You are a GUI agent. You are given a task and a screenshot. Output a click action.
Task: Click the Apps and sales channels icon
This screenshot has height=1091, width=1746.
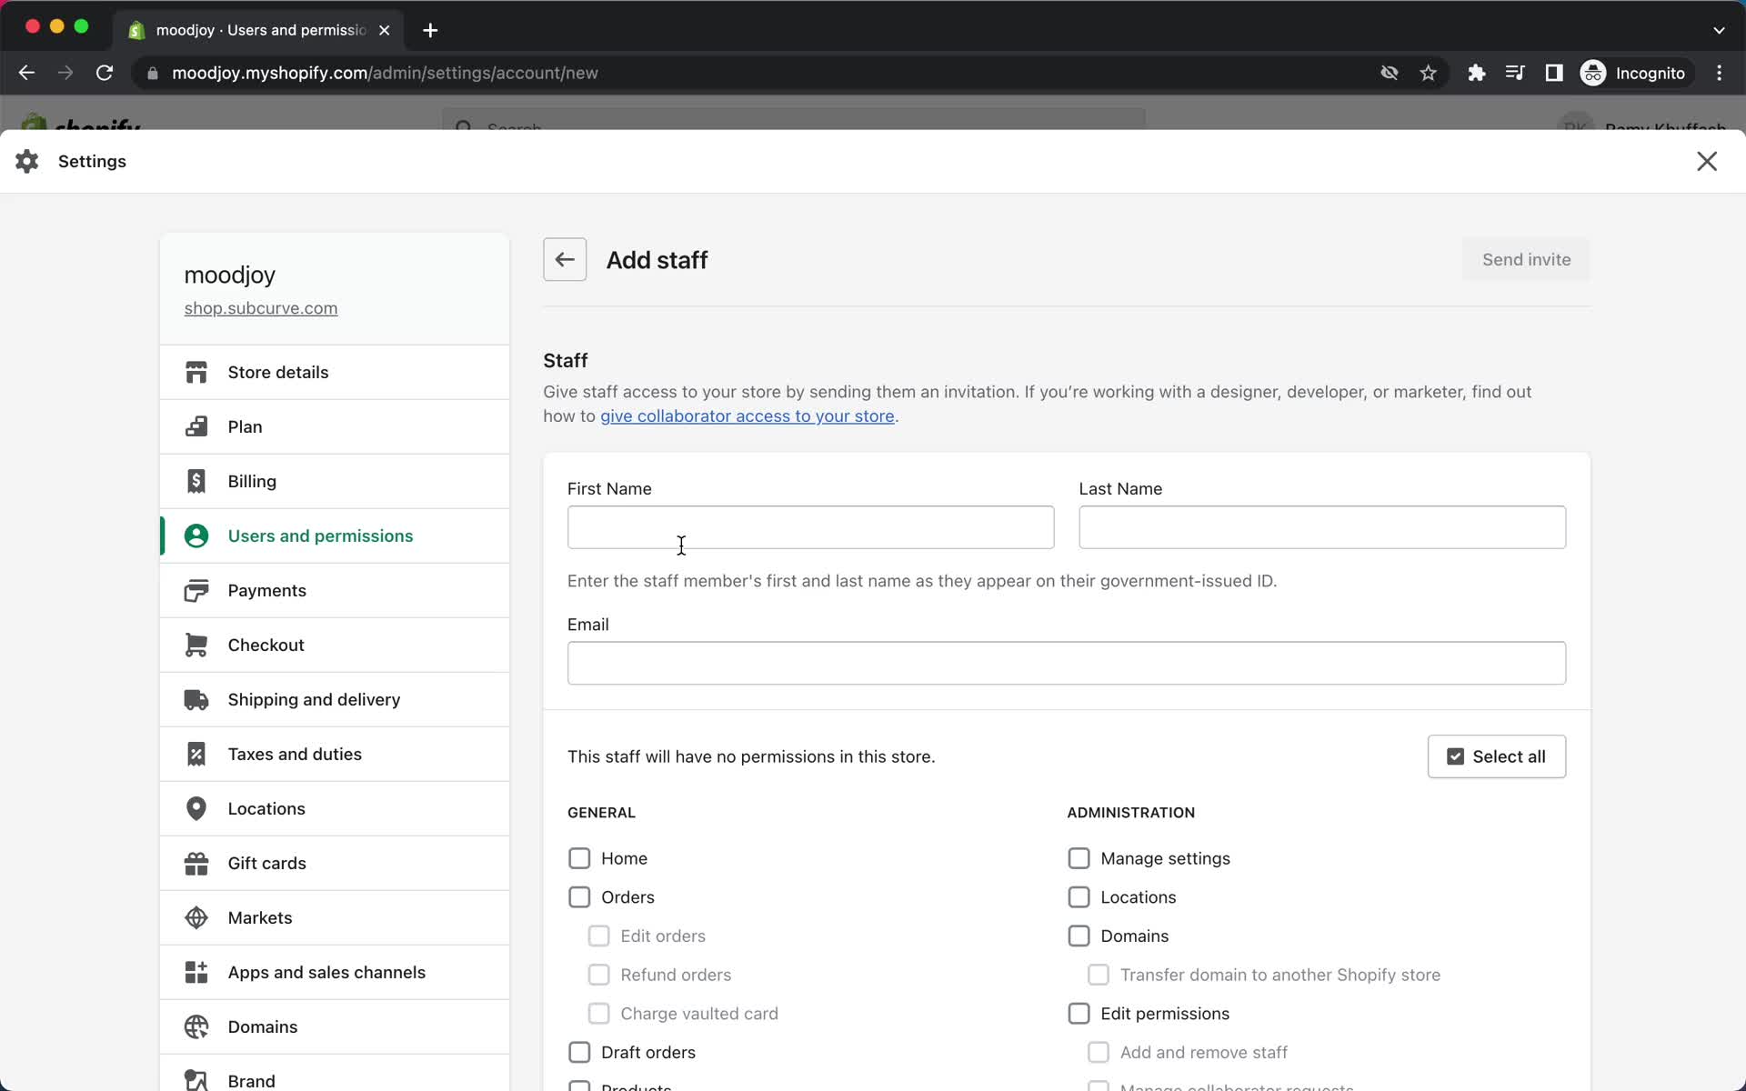click(196, 972)
